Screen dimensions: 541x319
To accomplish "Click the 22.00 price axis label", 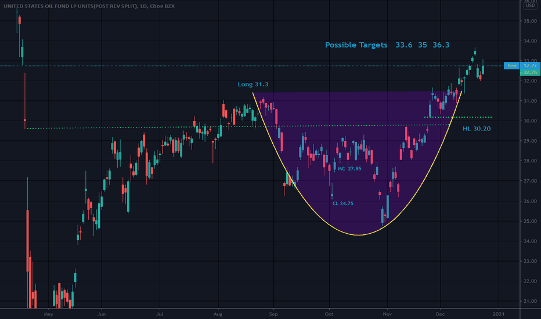I will [530, 281].
